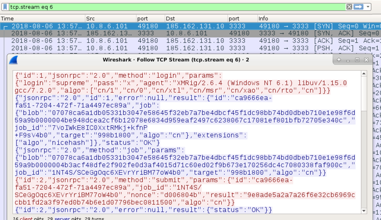The height and width of the screenshot is (220, 381).
Task: Click the "method":"job" server line
Action: tap(100, 150)
